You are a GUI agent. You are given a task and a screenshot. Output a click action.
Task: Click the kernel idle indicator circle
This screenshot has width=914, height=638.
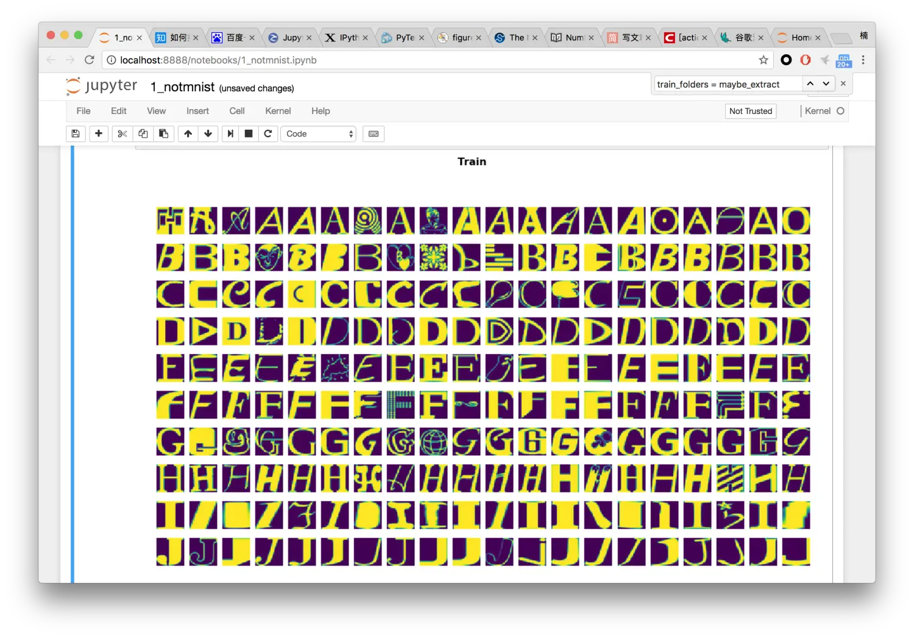[x=841, y=111]
